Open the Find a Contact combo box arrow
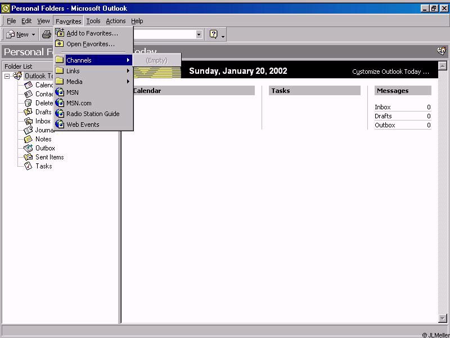Image resolution: width=450 pixels, height=338 pixels. pos(199,34)
